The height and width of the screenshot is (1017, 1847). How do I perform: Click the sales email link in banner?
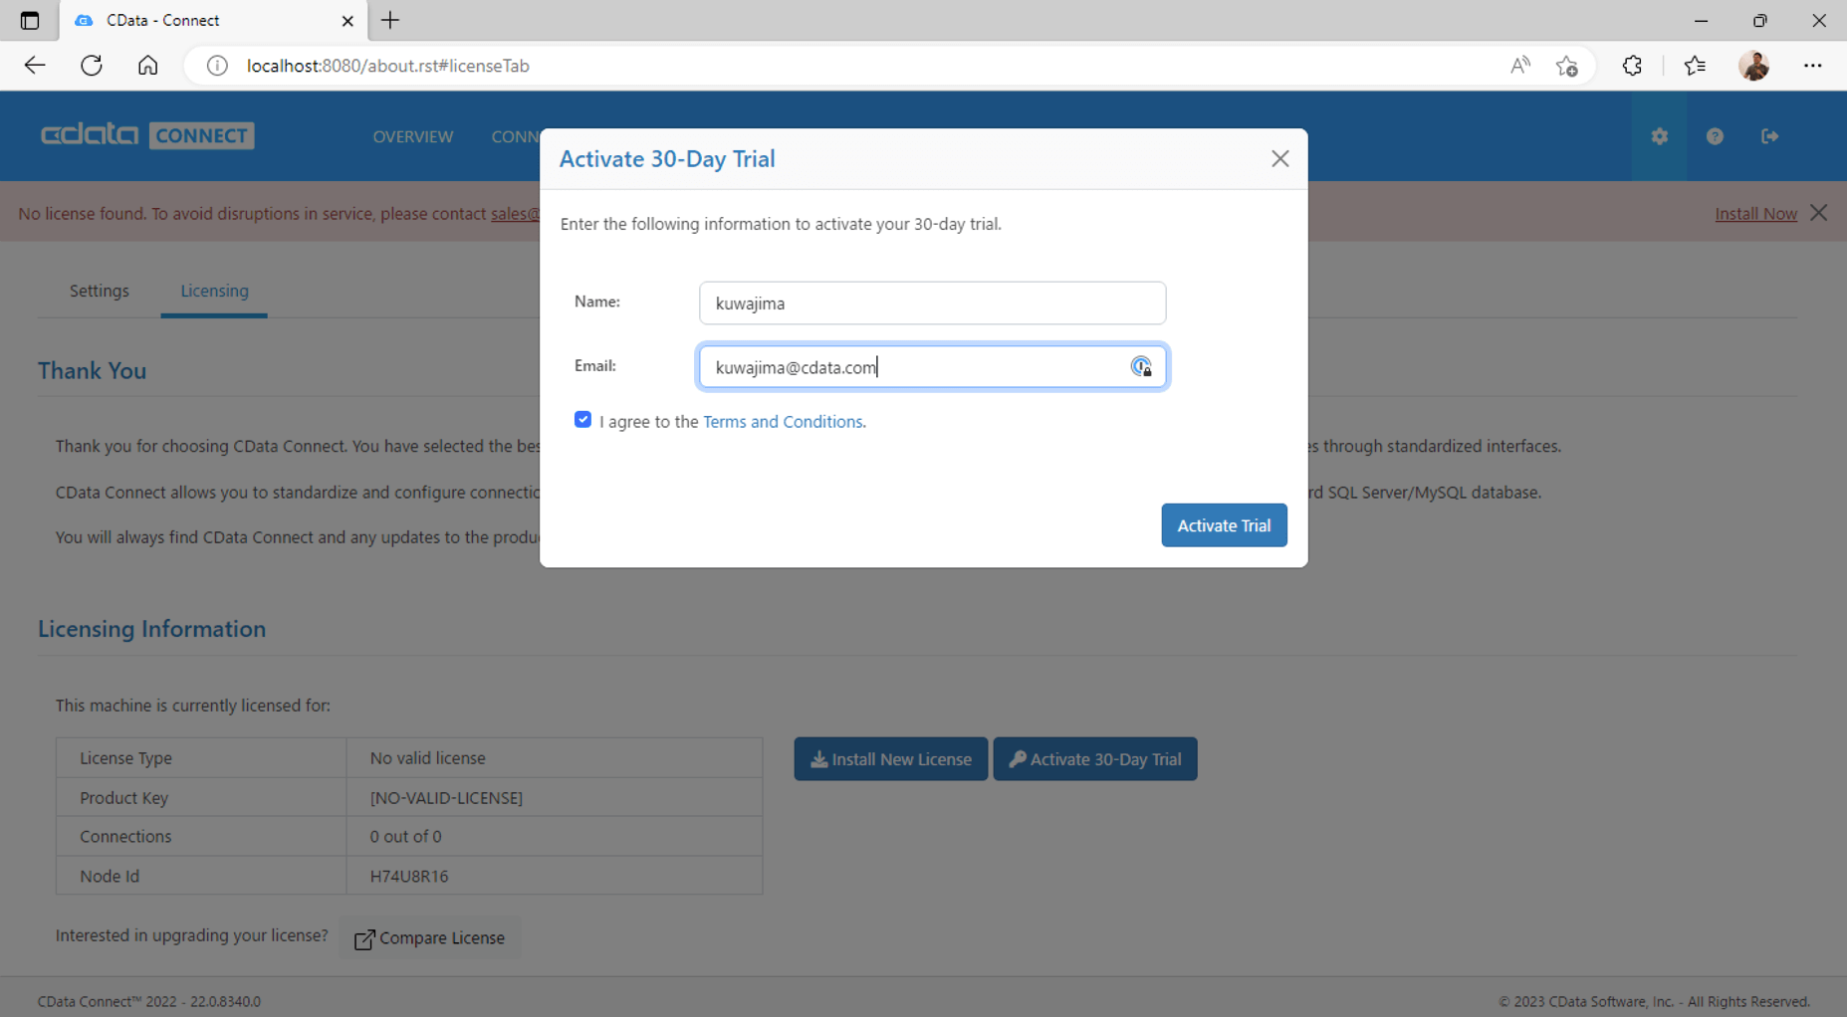pos(515,214)
